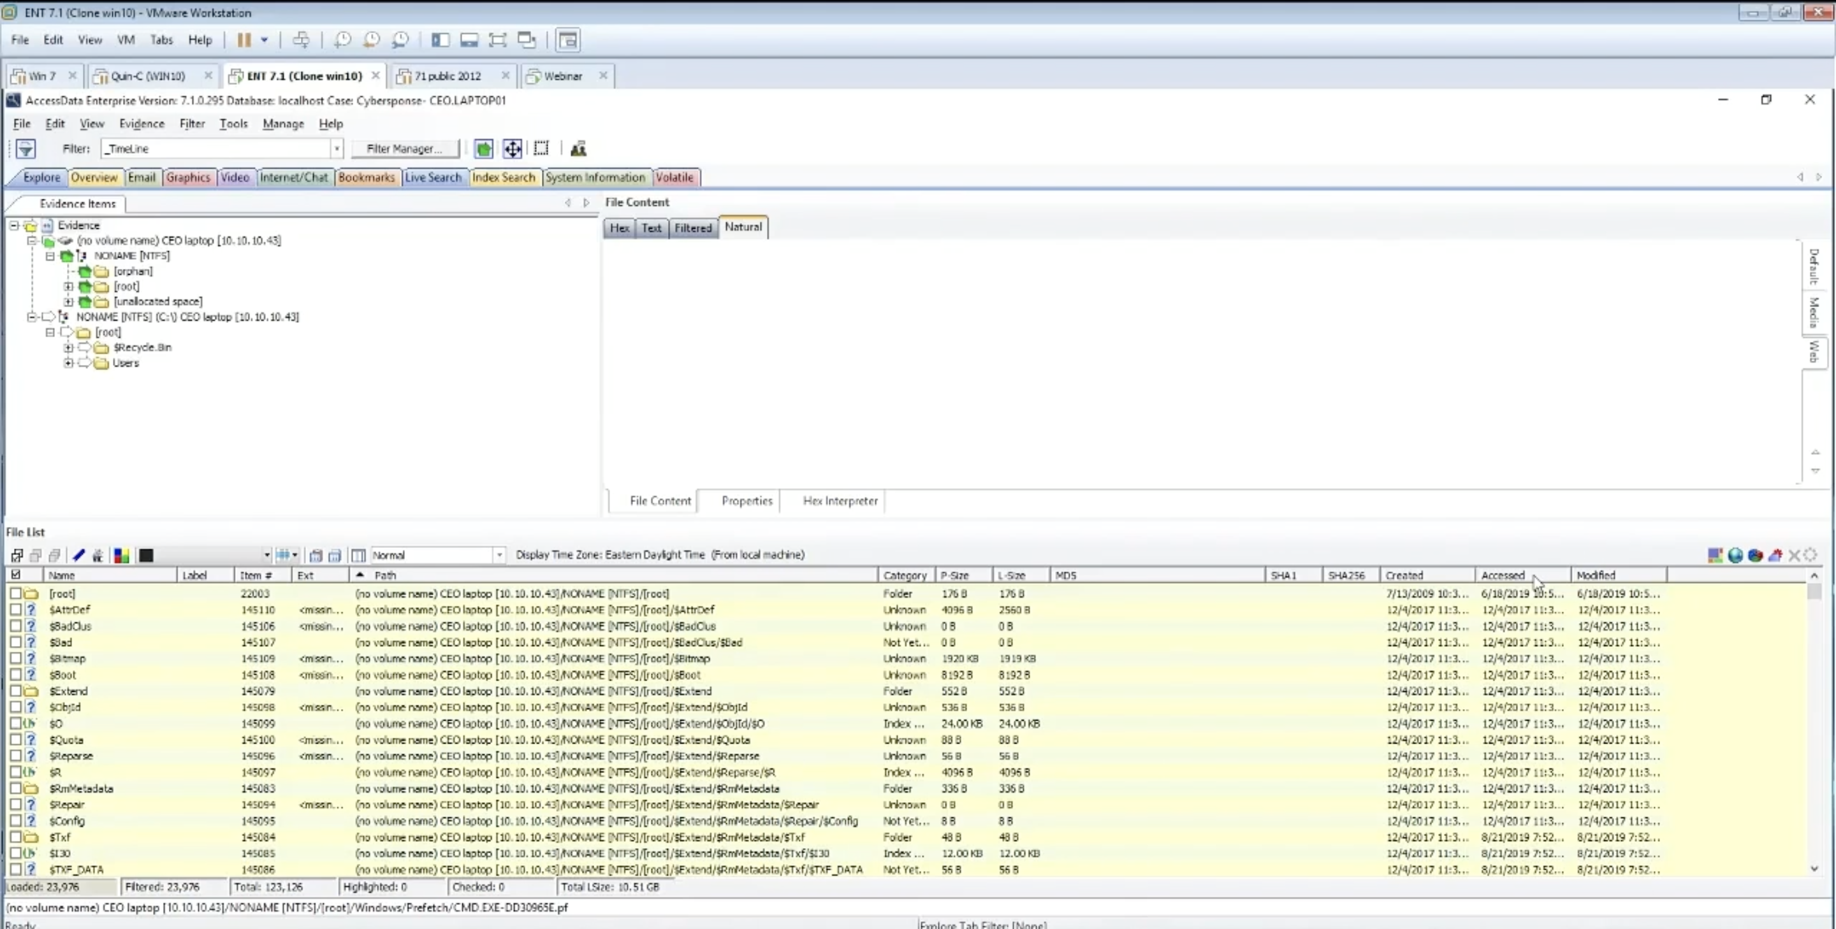Open the Normal column template dropdown
The image size is (1836, 929).
(x=499, y=555)
